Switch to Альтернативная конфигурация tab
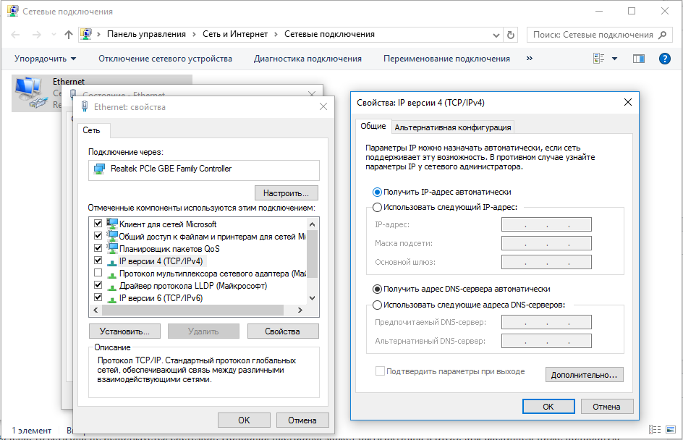 453,127
